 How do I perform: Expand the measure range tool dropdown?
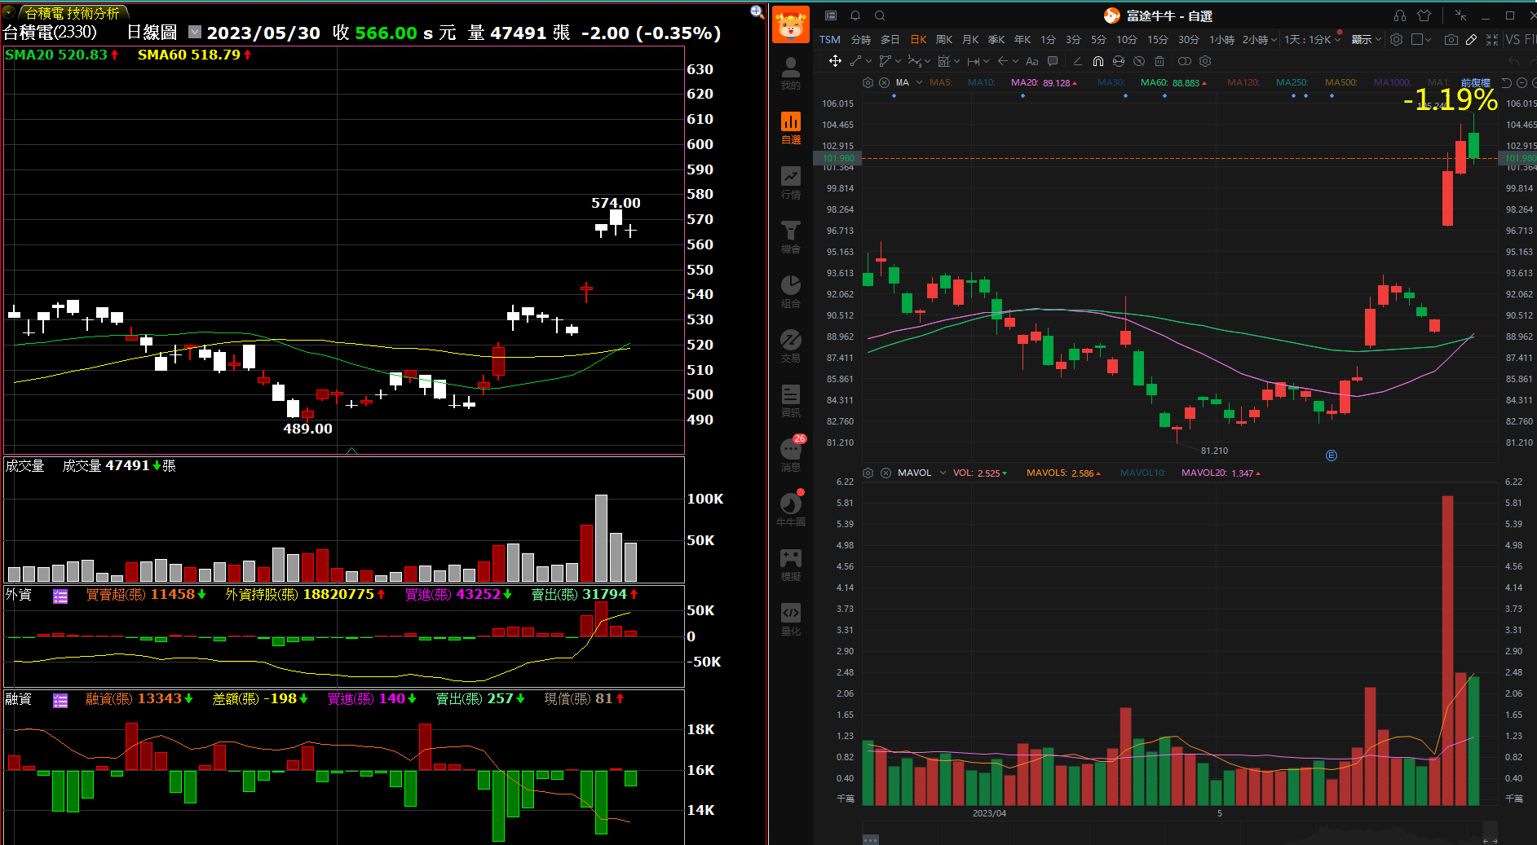tap(986, 61)
